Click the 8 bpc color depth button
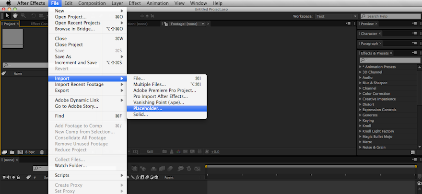Screen dimensions: 422x194 [30, 152]
